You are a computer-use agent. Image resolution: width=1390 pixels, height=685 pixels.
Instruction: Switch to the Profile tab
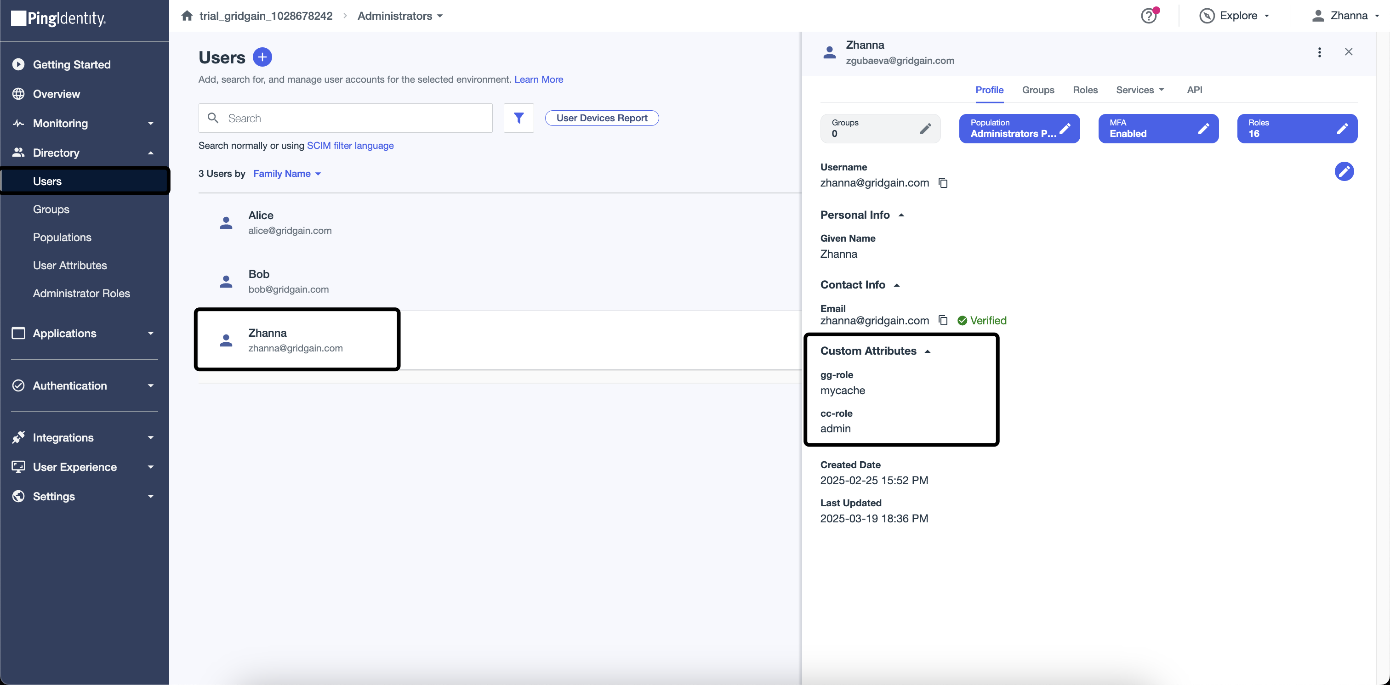pyautogui.click(x=989, y=90)
